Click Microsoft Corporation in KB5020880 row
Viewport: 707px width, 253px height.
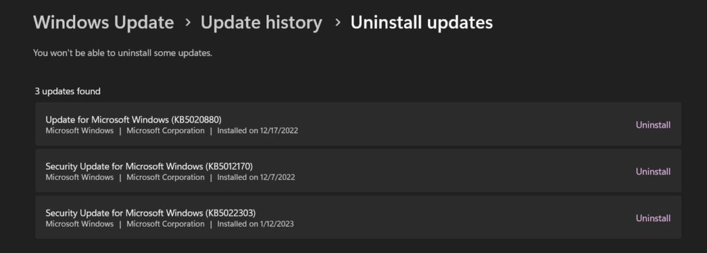[x=166, y=131]
